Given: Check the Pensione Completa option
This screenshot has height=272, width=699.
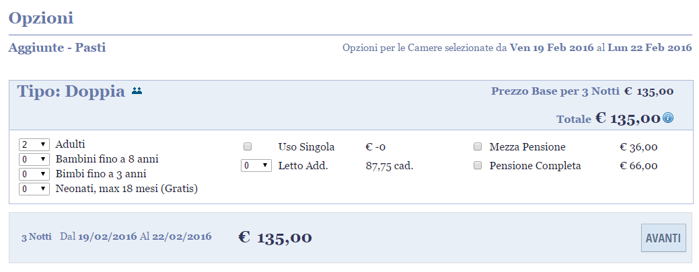Looking at the screenshot, I should pos(478,166).
